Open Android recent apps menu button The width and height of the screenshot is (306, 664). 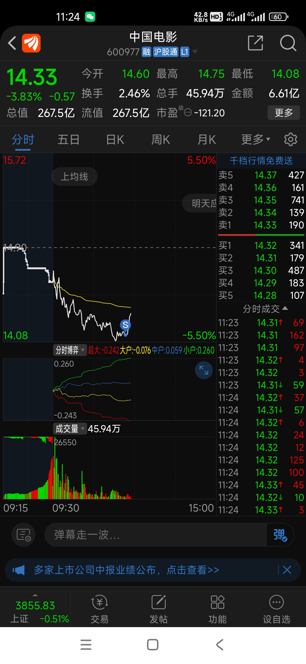[x=86, y=645]
